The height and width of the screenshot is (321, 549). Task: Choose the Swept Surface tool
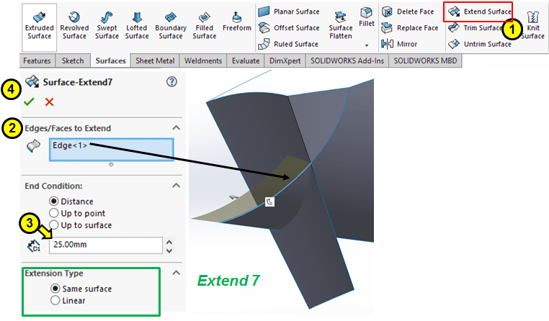tap(107, 17)
